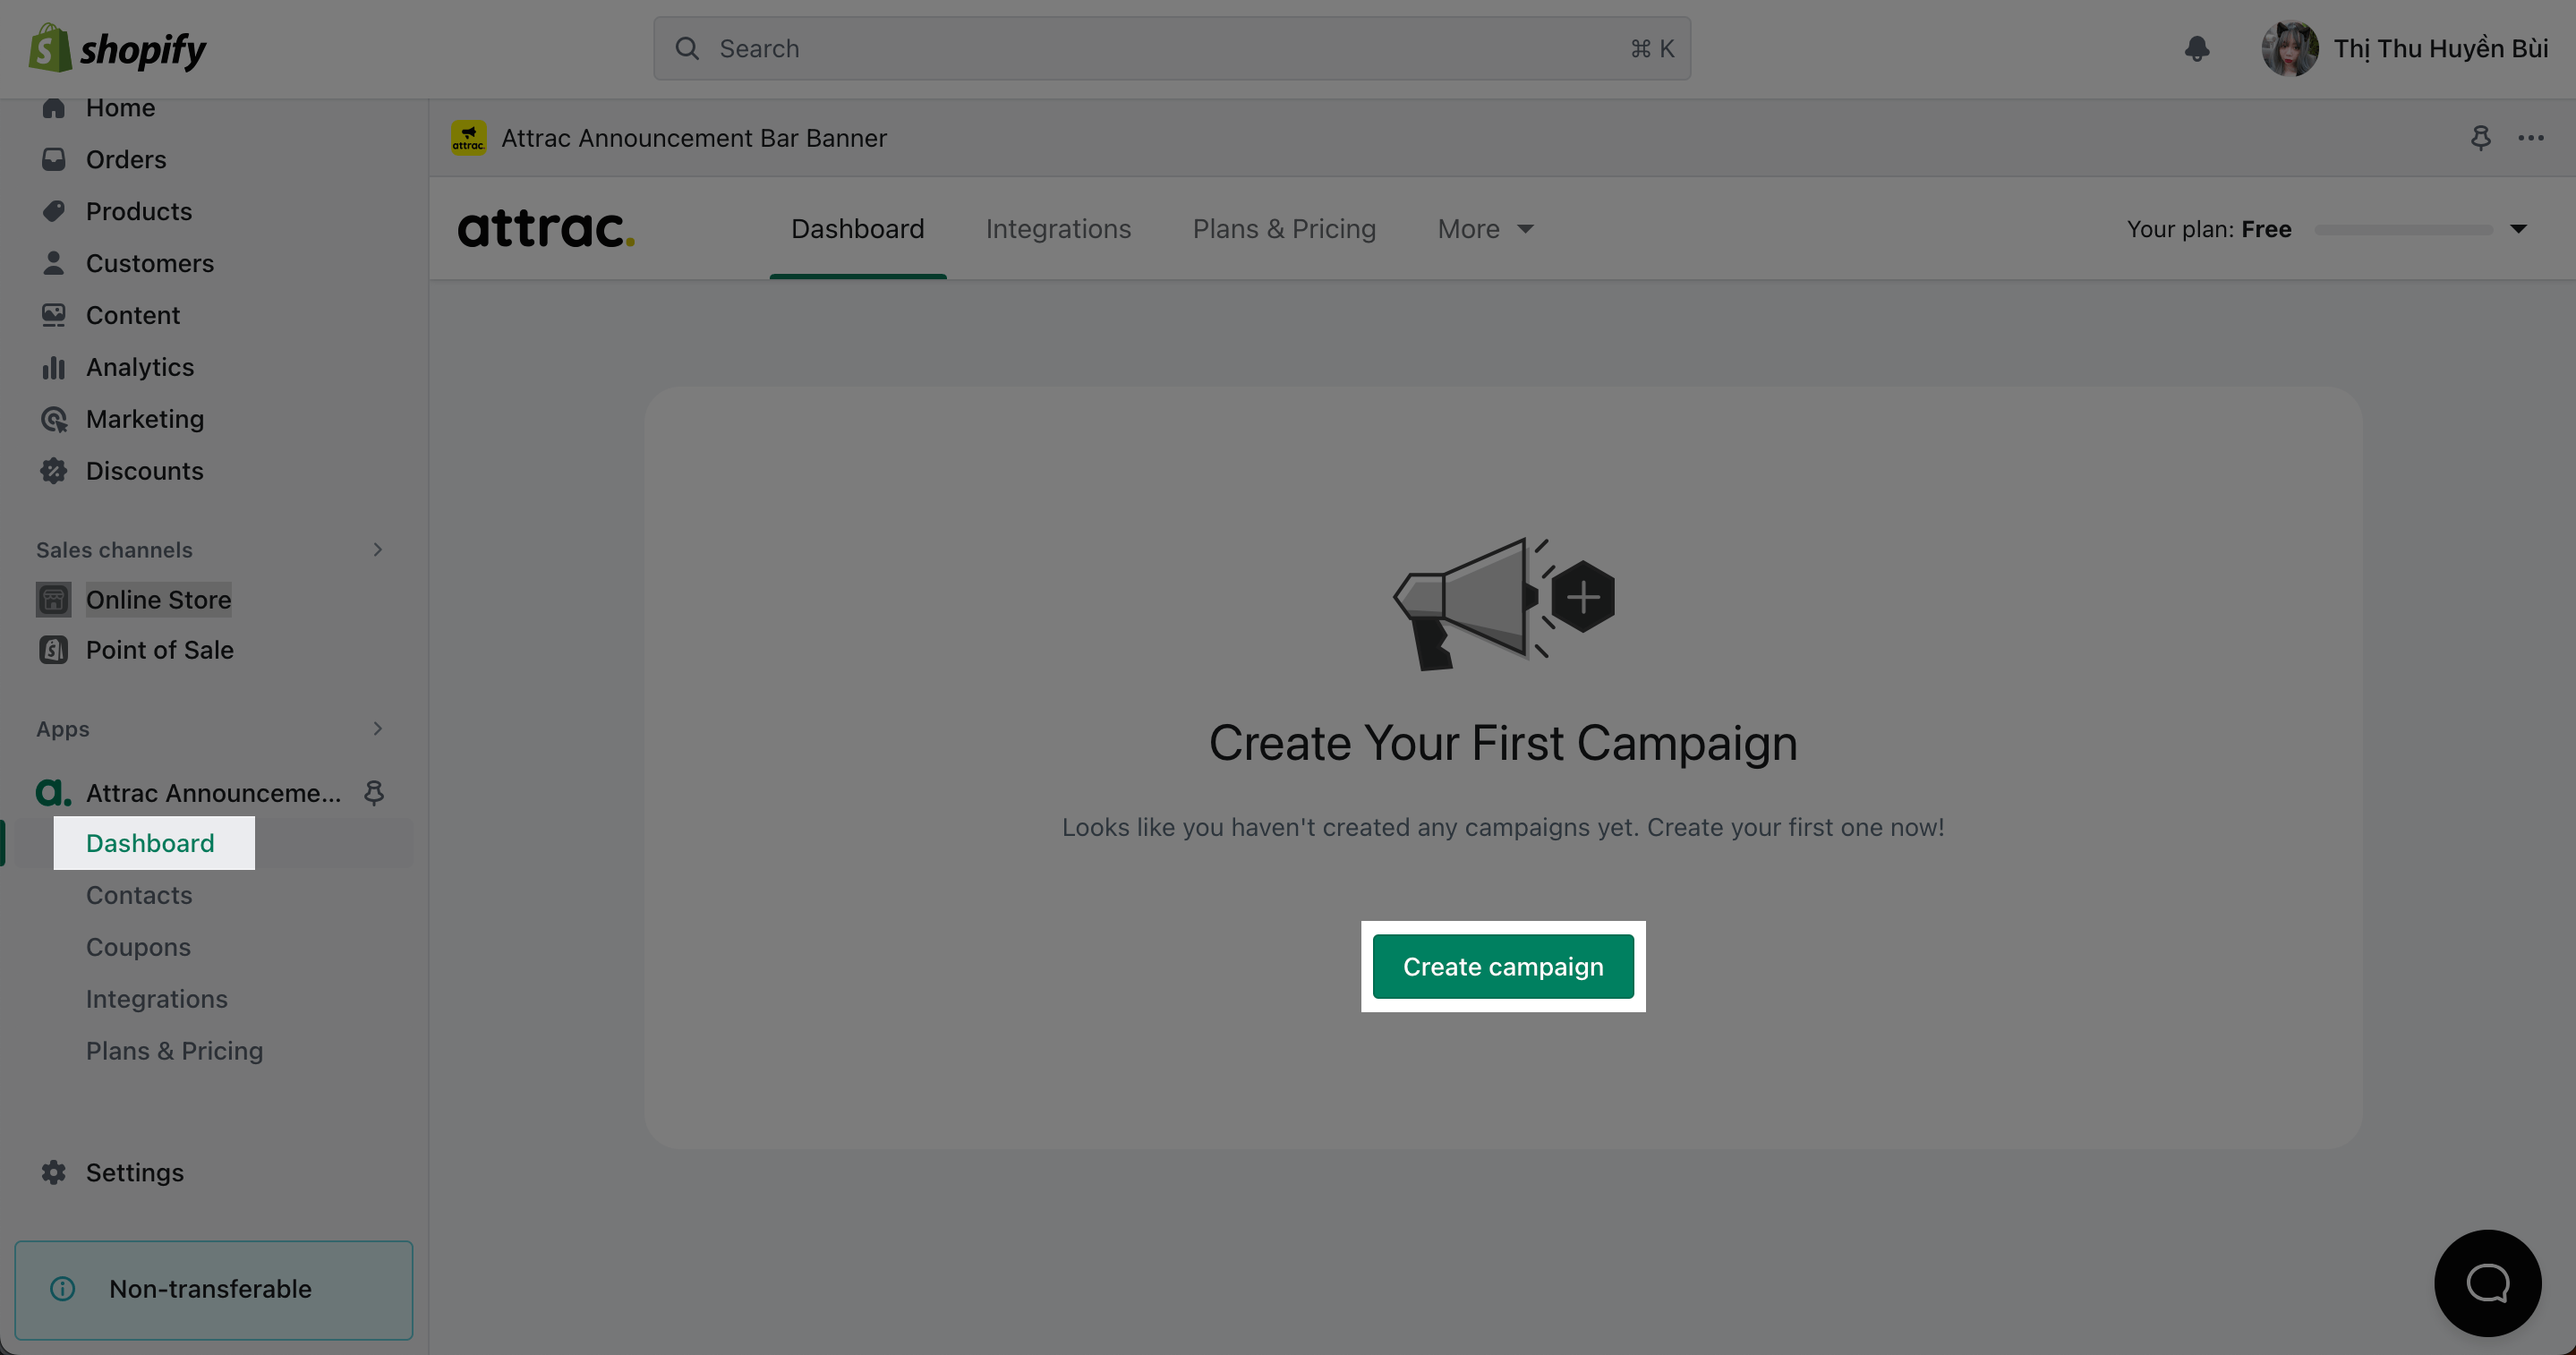Screen dimensions: 2576x1355
Task: Click the attrac. logo
Action: [x=546, y=228]
